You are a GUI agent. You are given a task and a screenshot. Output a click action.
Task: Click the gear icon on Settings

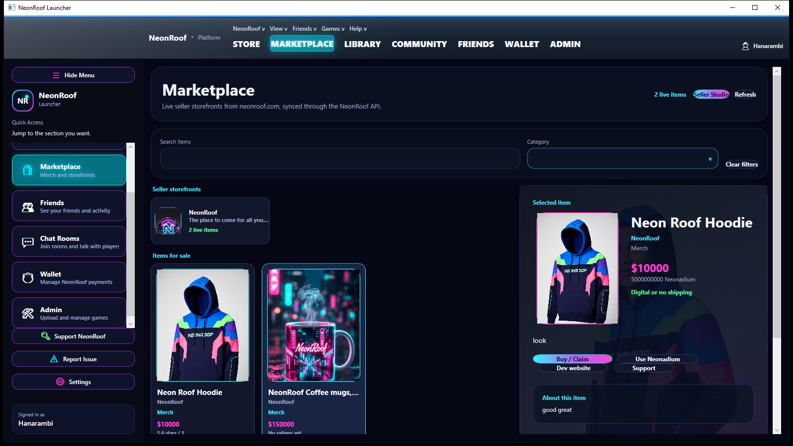pyautogui.click(x=60, y=382)
